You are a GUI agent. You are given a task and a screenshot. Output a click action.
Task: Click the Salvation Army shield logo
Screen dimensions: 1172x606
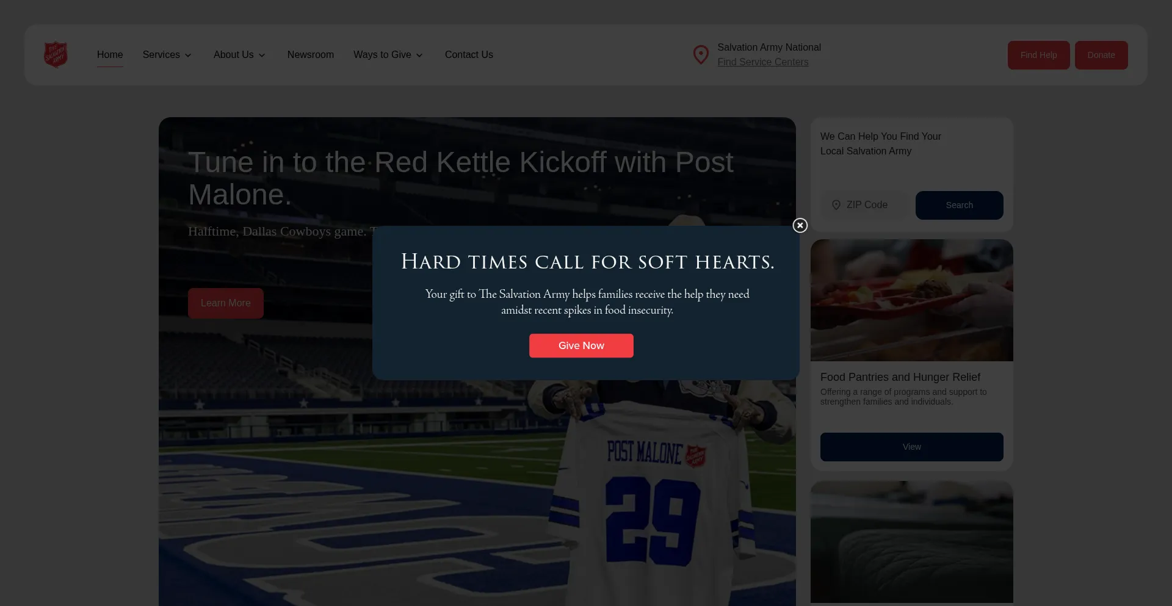click(x=56, y=55)
